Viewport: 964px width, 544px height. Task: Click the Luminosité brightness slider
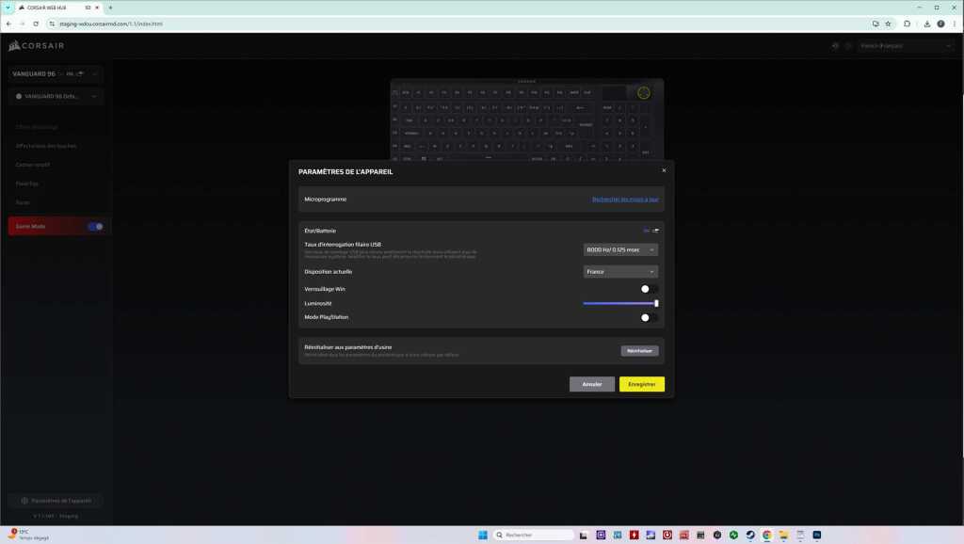(620, 303)
